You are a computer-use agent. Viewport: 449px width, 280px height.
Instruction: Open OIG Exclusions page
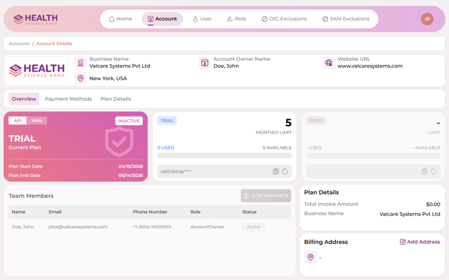coord(284,19)
